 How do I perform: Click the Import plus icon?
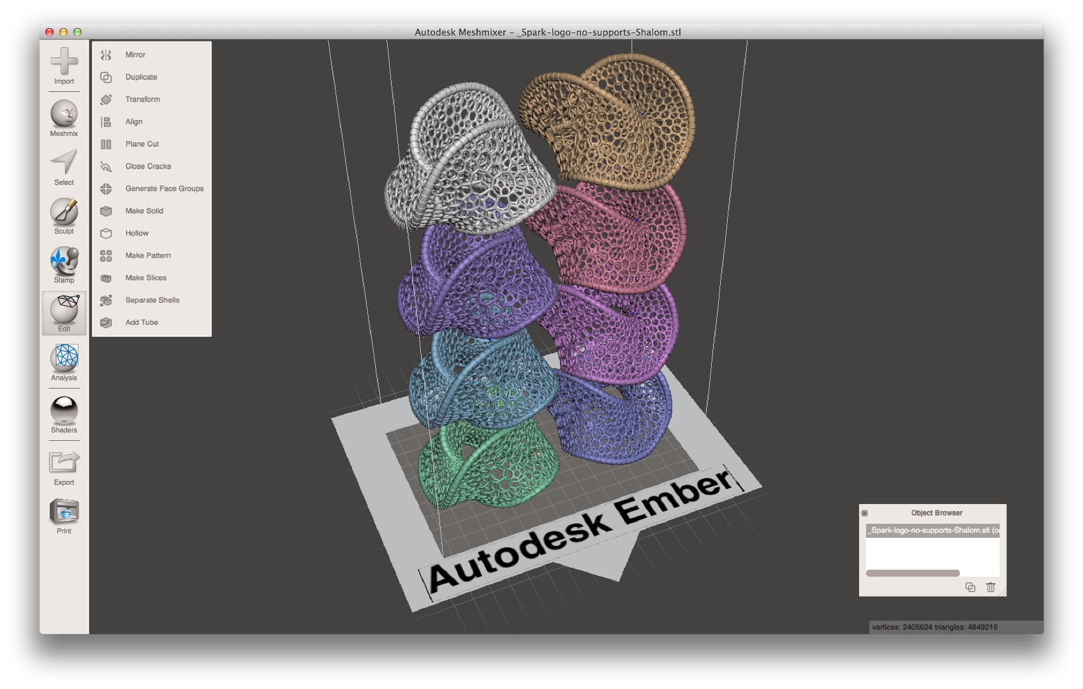(64, 61)
